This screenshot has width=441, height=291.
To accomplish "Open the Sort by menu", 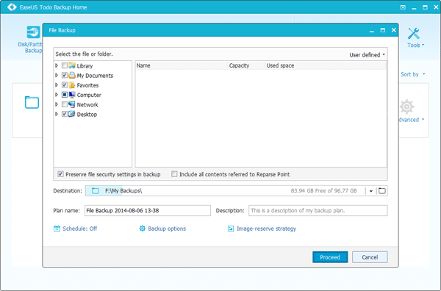I will coord(412,74).
